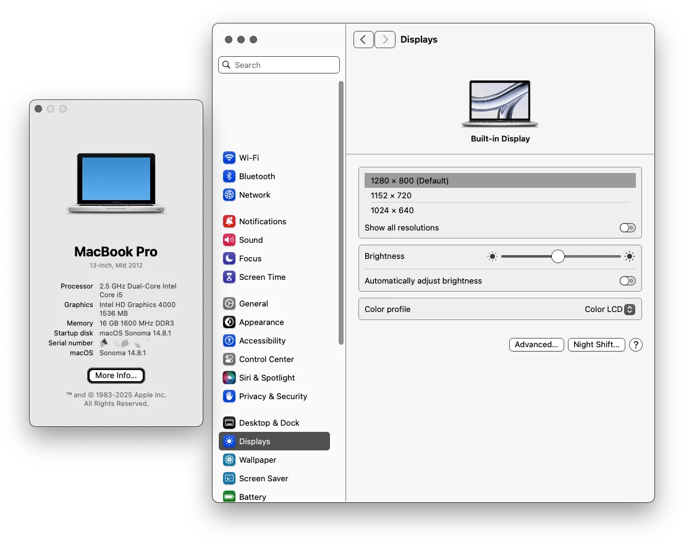Click the high brightness sun icon
Screen dimensions: 689x548
tap(629, 256)
